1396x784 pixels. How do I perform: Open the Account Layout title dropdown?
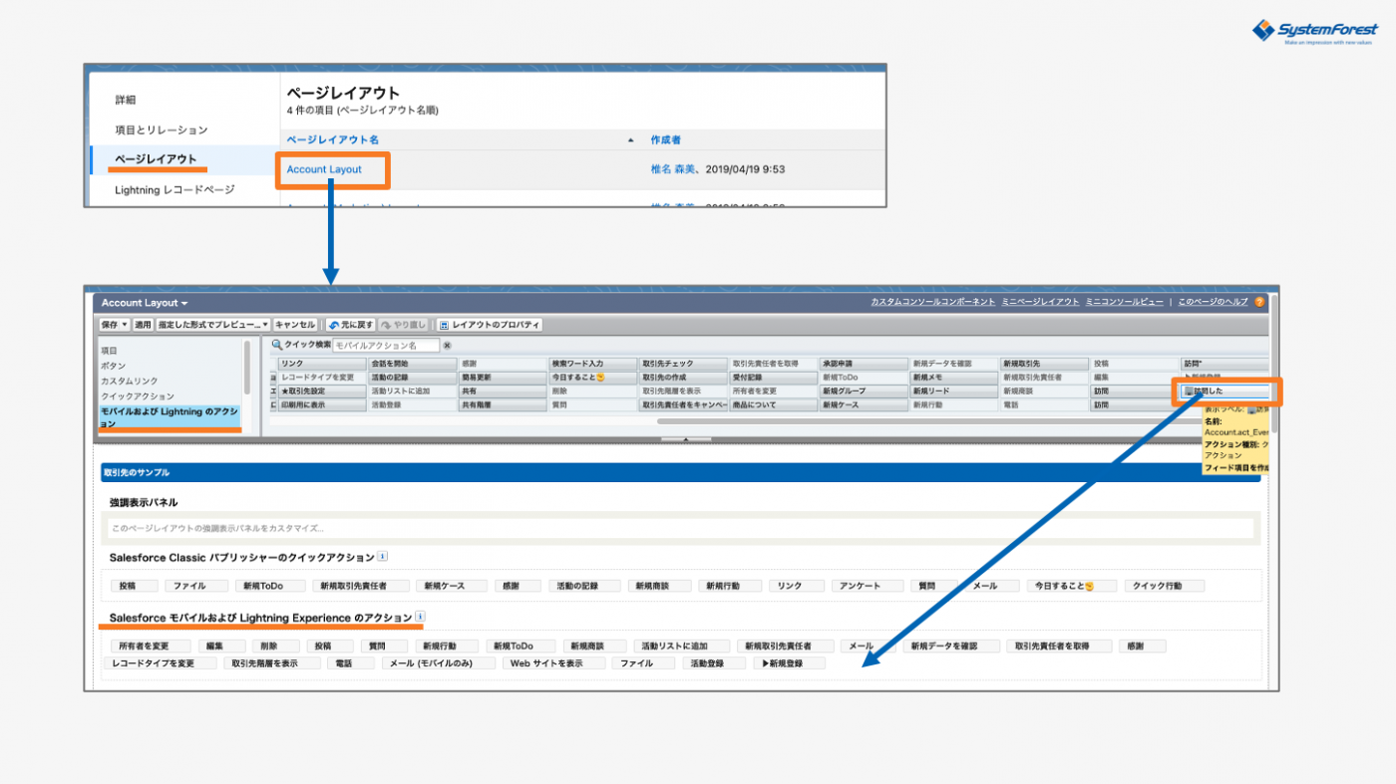click(184, 303)
